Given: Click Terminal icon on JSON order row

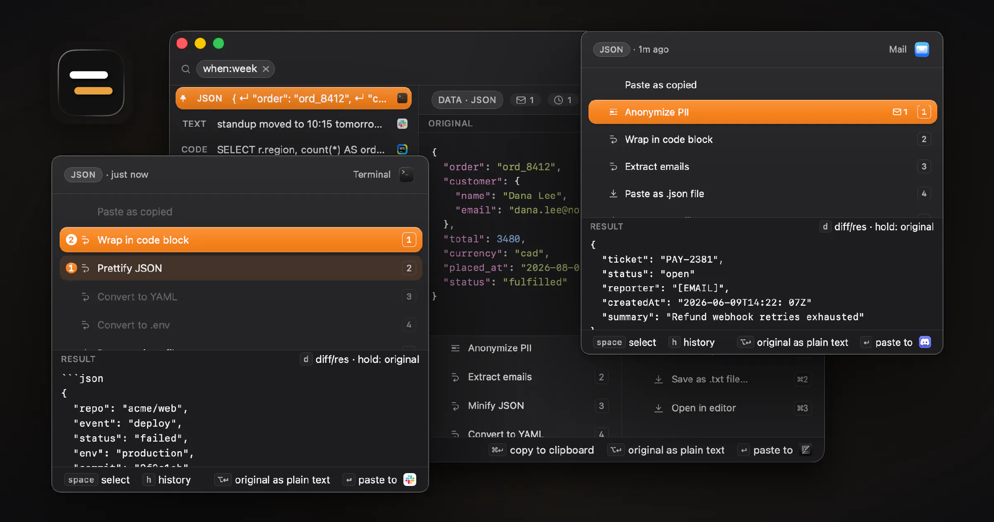Looking at the screenshot, I should [x=402, y=98].
